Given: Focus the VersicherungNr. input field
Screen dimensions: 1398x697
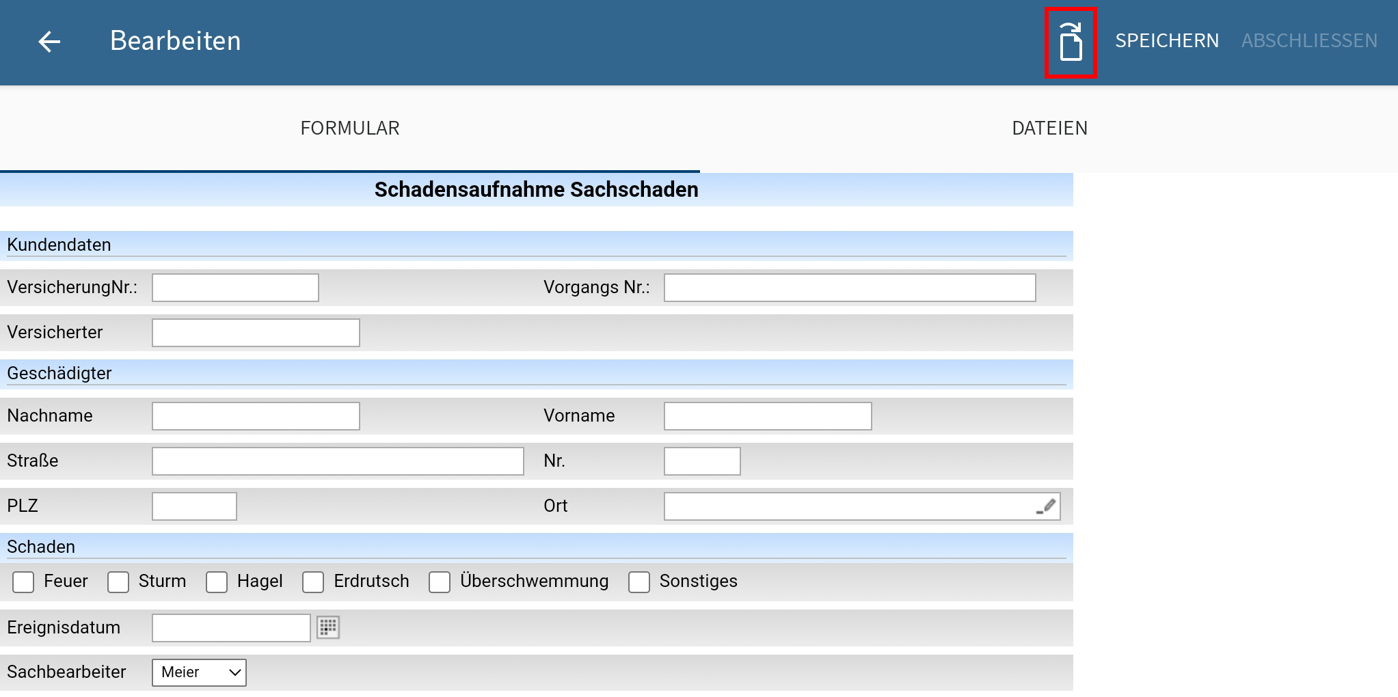Looking at the screenshot, I should coord(235,288).
